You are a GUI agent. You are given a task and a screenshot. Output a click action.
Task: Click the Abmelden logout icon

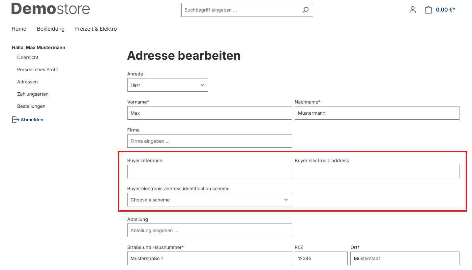point(15,120)
